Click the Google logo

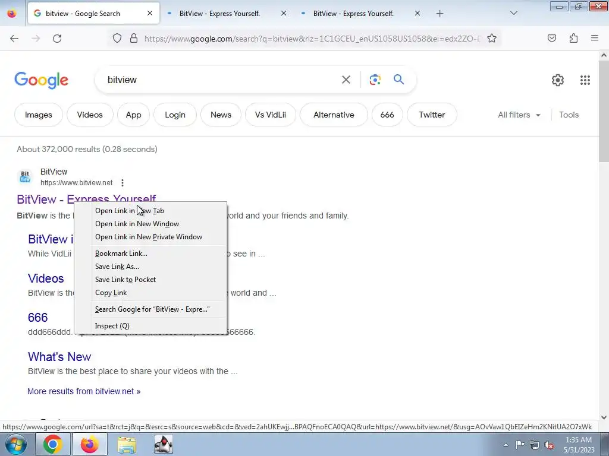(41, 80)
